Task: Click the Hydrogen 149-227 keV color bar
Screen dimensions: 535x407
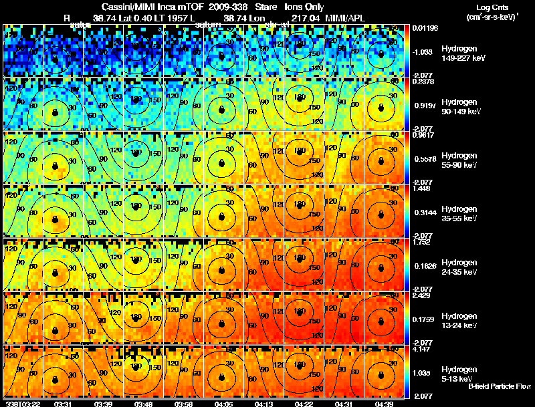Action: 407,51
